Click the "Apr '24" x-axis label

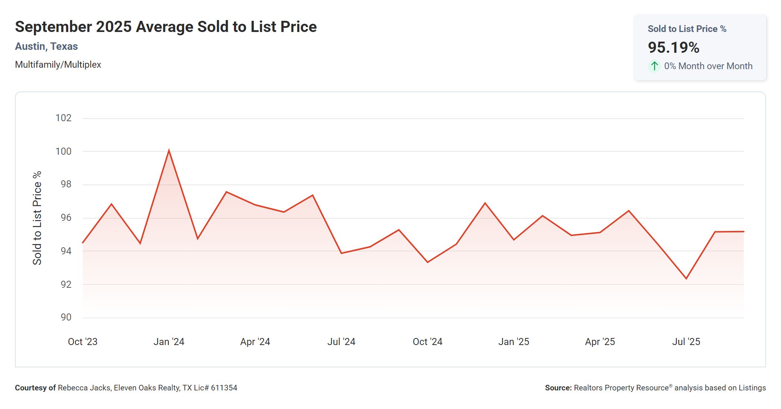click(x=255, y=342)
